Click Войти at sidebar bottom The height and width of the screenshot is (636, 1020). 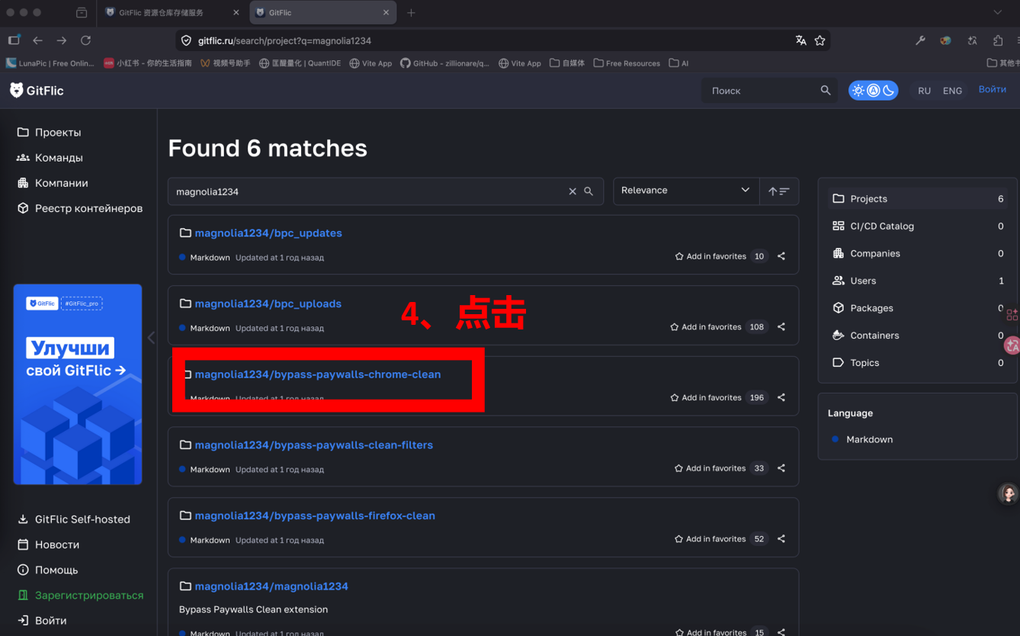41,620
